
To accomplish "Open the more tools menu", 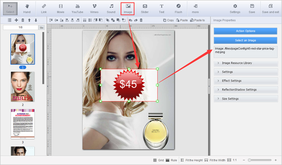I will [x=195, y=8].
